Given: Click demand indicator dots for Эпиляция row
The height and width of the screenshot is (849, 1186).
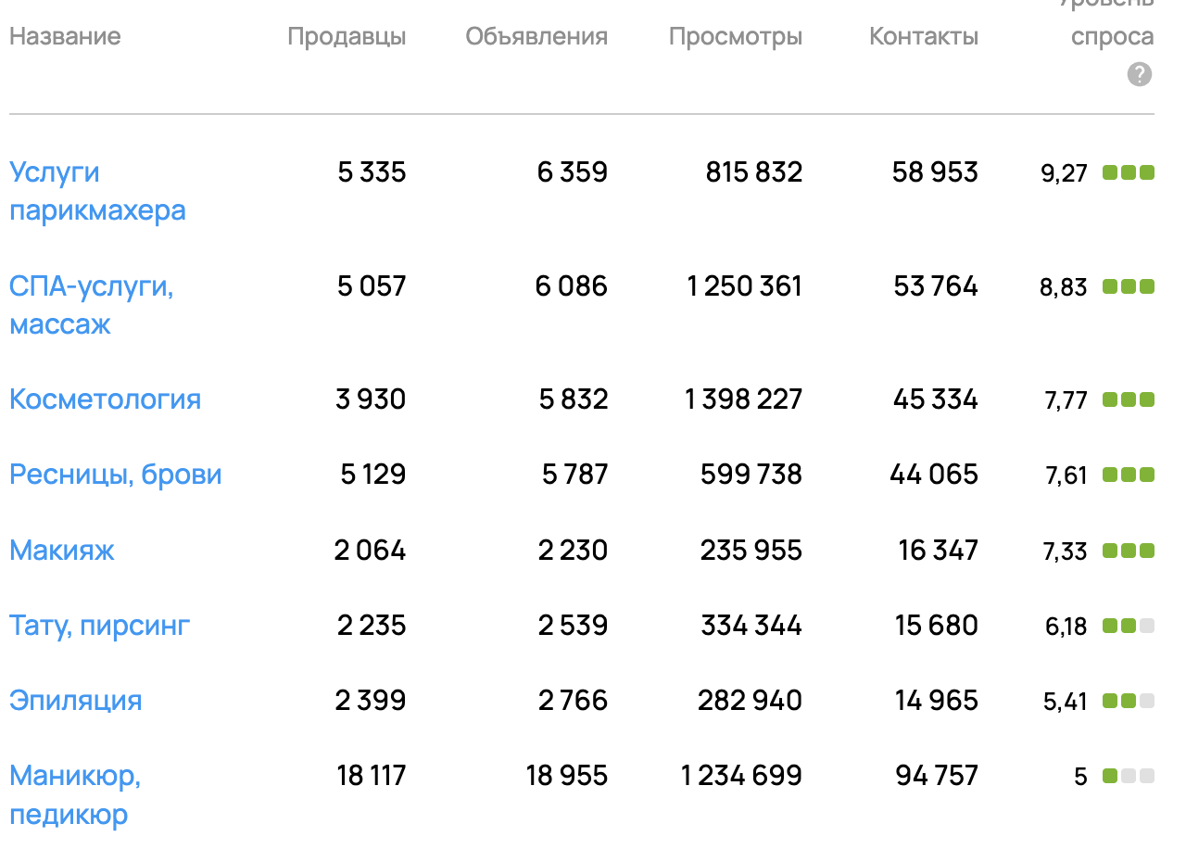Looking at the screenshot, I should (1128, 701).
